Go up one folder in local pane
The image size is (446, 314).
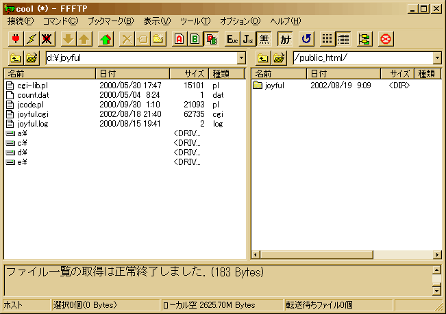pyautogui.click(x=15, y=58)
